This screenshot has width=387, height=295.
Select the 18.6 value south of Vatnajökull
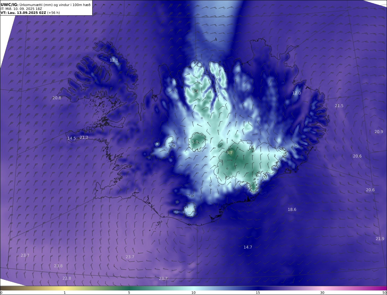292,210
